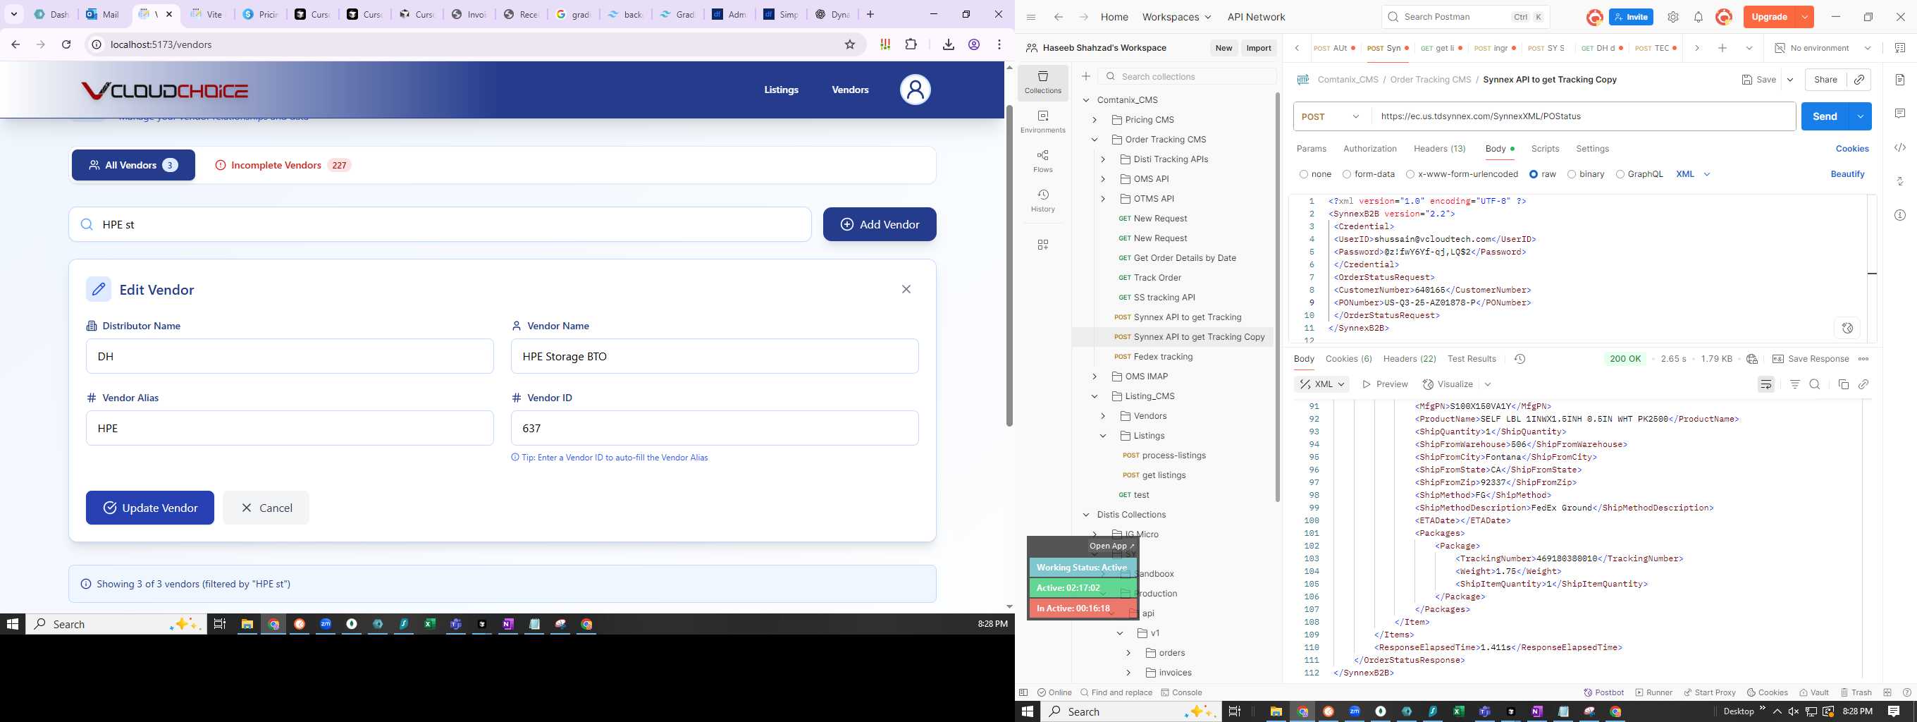Screen dimensions: 1917x722
Task: Select raw body type
Action: (1542, 174)
